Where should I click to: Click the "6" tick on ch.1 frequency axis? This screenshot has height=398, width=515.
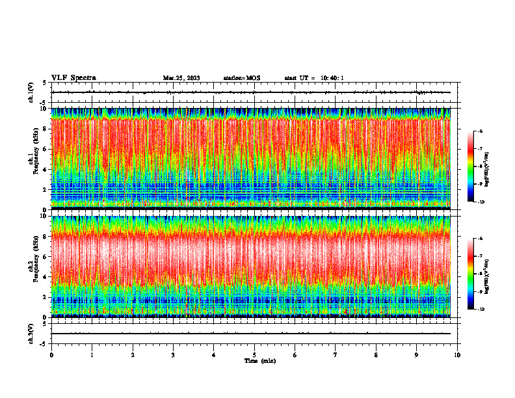[x=46, y=149]
